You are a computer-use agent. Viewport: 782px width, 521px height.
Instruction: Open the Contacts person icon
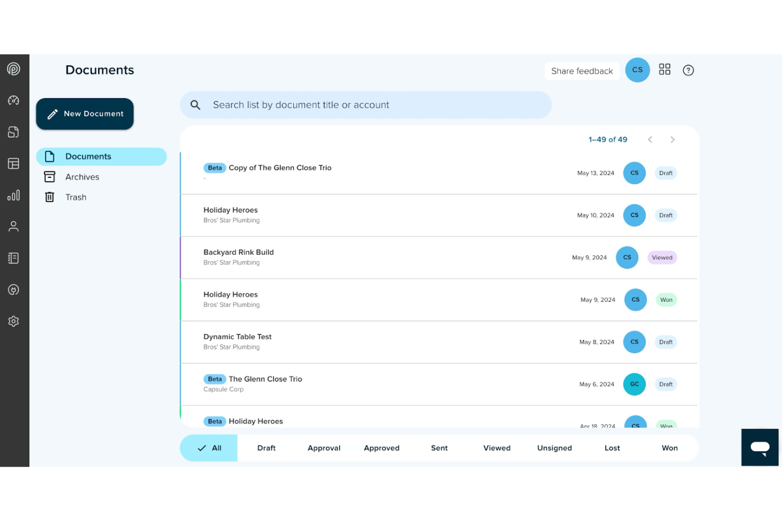tap(13, 226)
